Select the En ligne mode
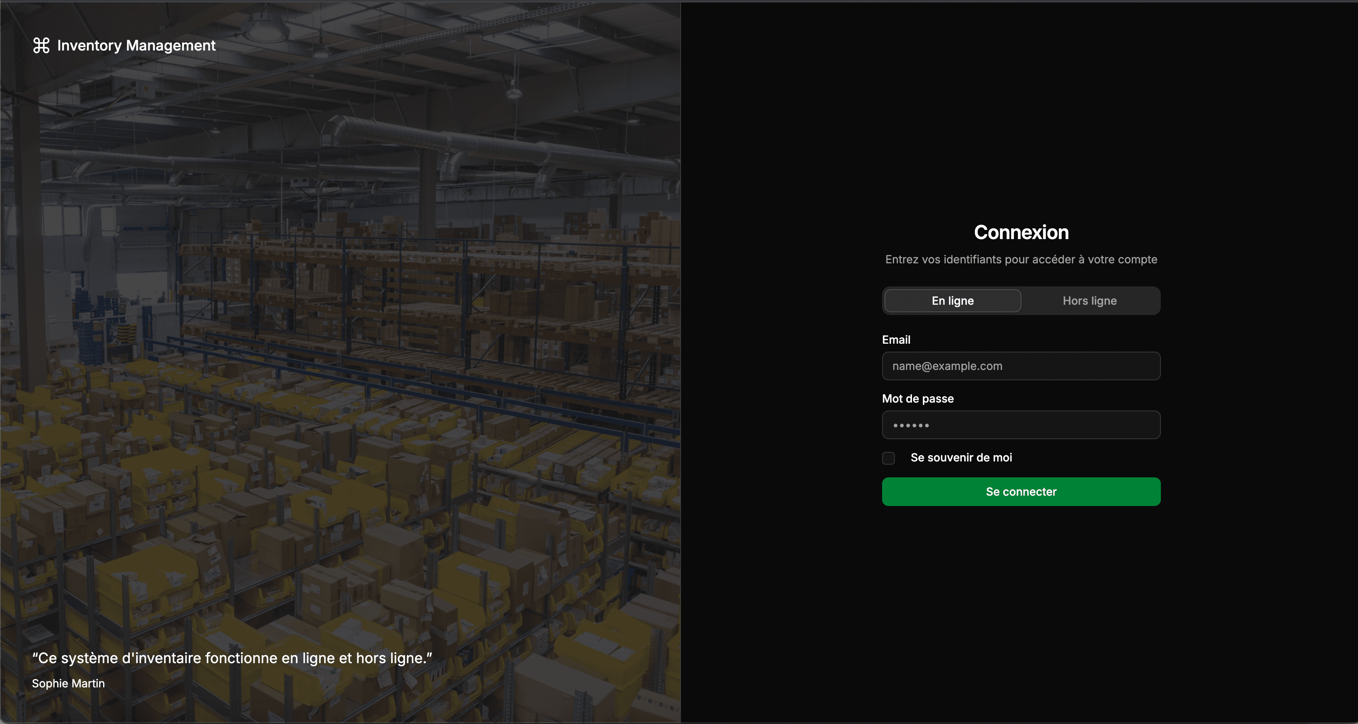Screen dimensions: 1358x724 pyautogui.click(x=952, y=301)
